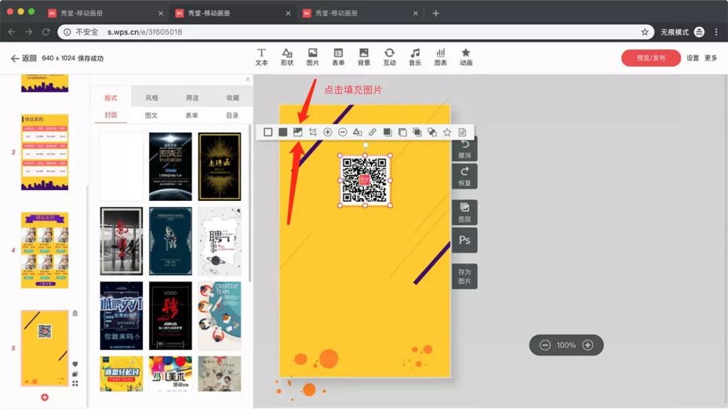728x409 pixels.
Task: Zoom out the canvas with minus button
Action: (x=545, y=345)
